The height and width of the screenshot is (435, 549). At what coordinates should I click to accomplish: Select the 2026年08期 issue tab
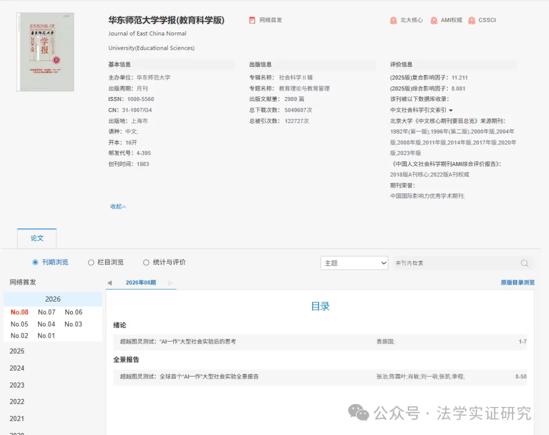click(x=141, y=283)
